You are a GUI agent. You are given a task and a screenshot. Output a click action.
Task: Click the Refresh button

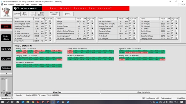(x=17, y=14)
